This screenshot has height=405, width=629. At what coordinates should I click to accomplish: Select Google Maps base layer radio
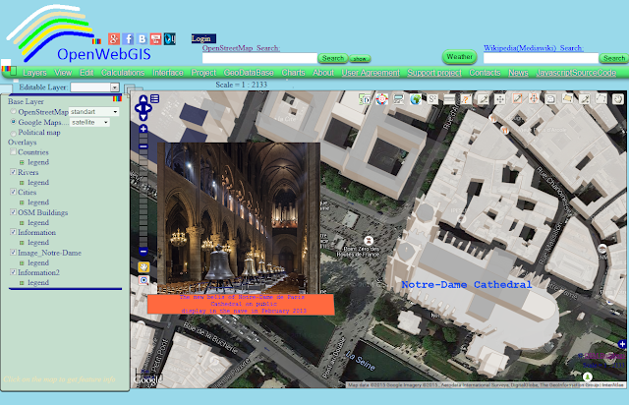[x=13, y=121]
